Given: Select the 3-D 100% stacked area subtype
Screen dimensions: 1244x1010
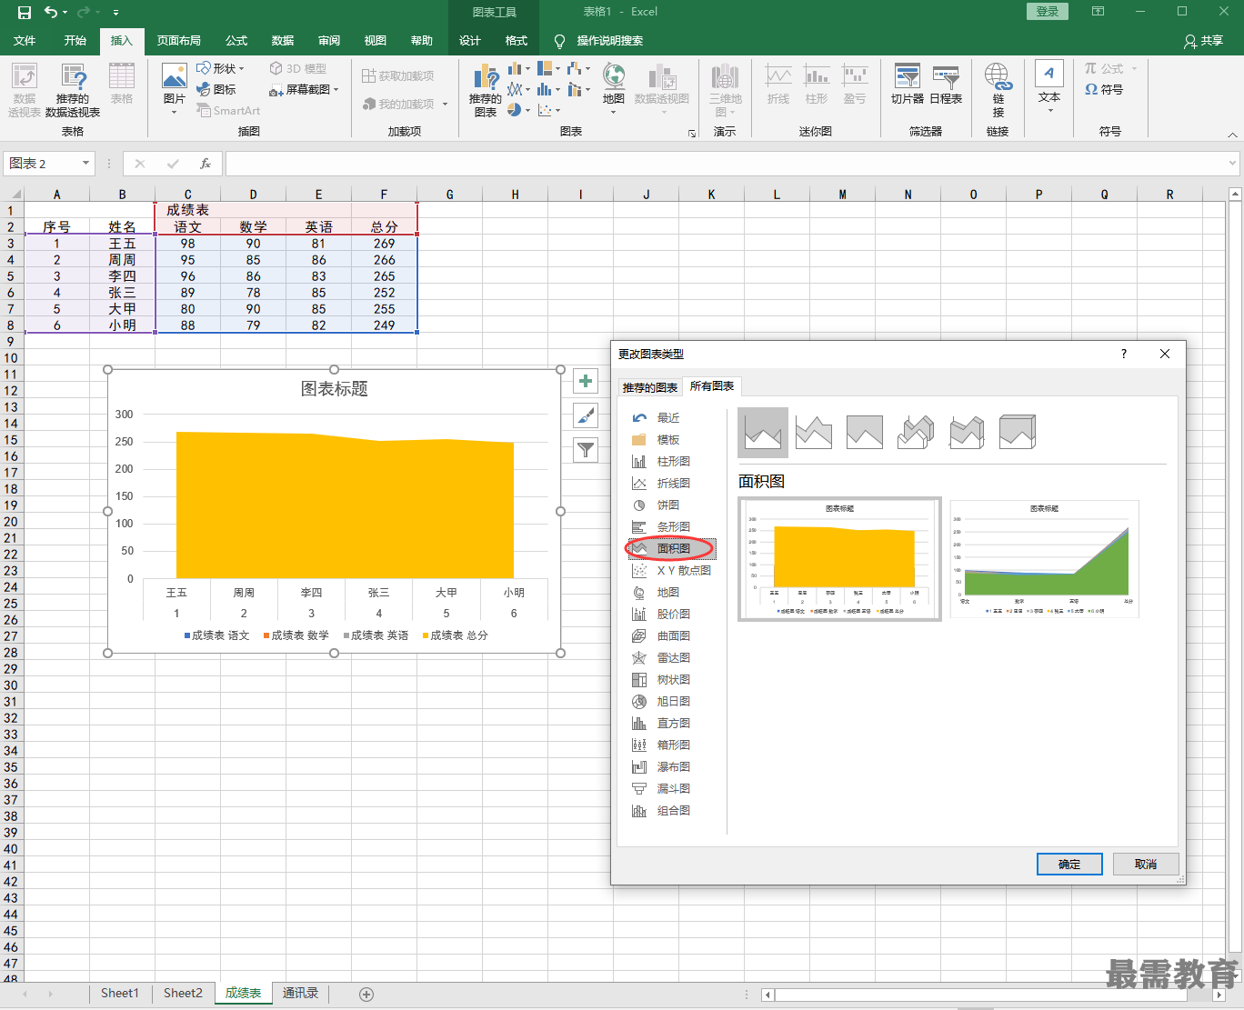Looking at the screenshot, I should point(1018,432).
